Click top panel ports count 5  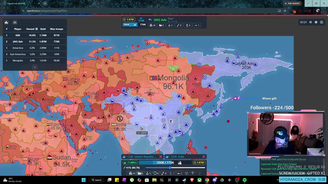pyautogui.click(x=170, y=25)
